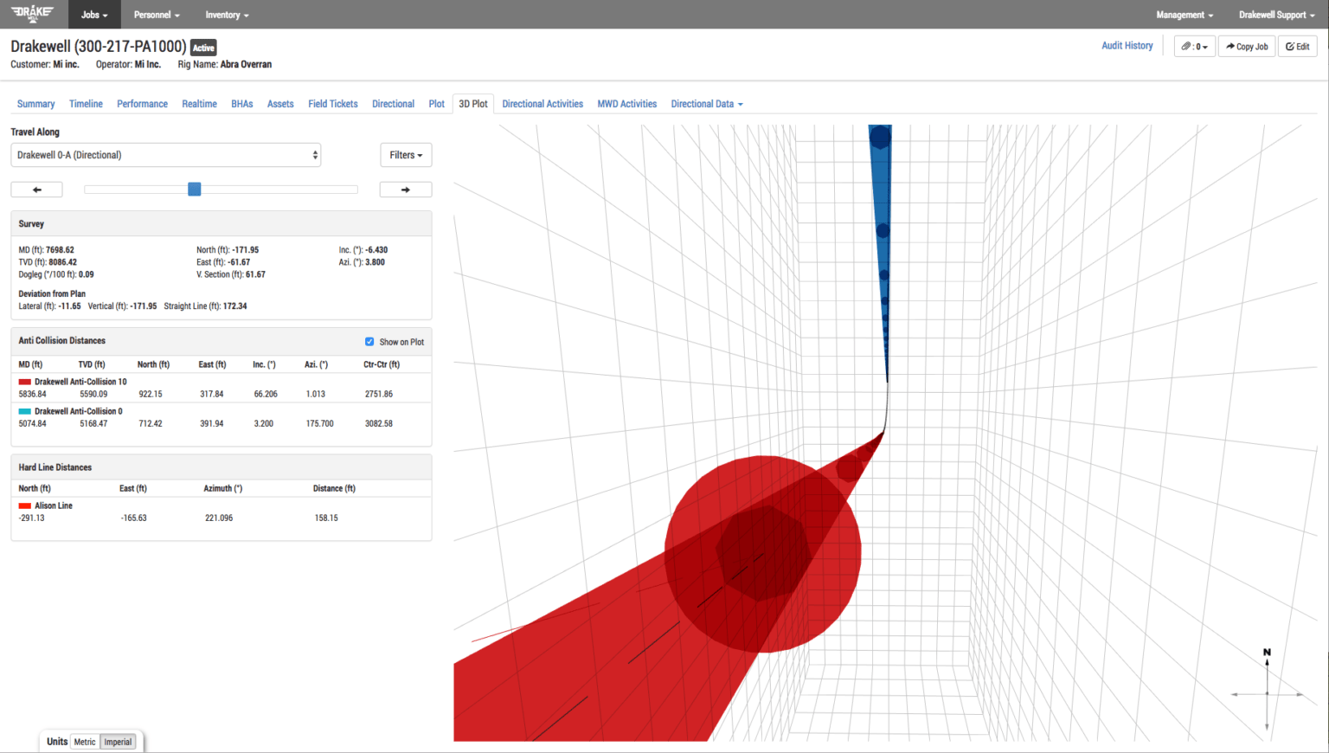The width and height of the screenshot is (1329, 753).
Task: Click the survey position slider handle
Action: point(195,190)
